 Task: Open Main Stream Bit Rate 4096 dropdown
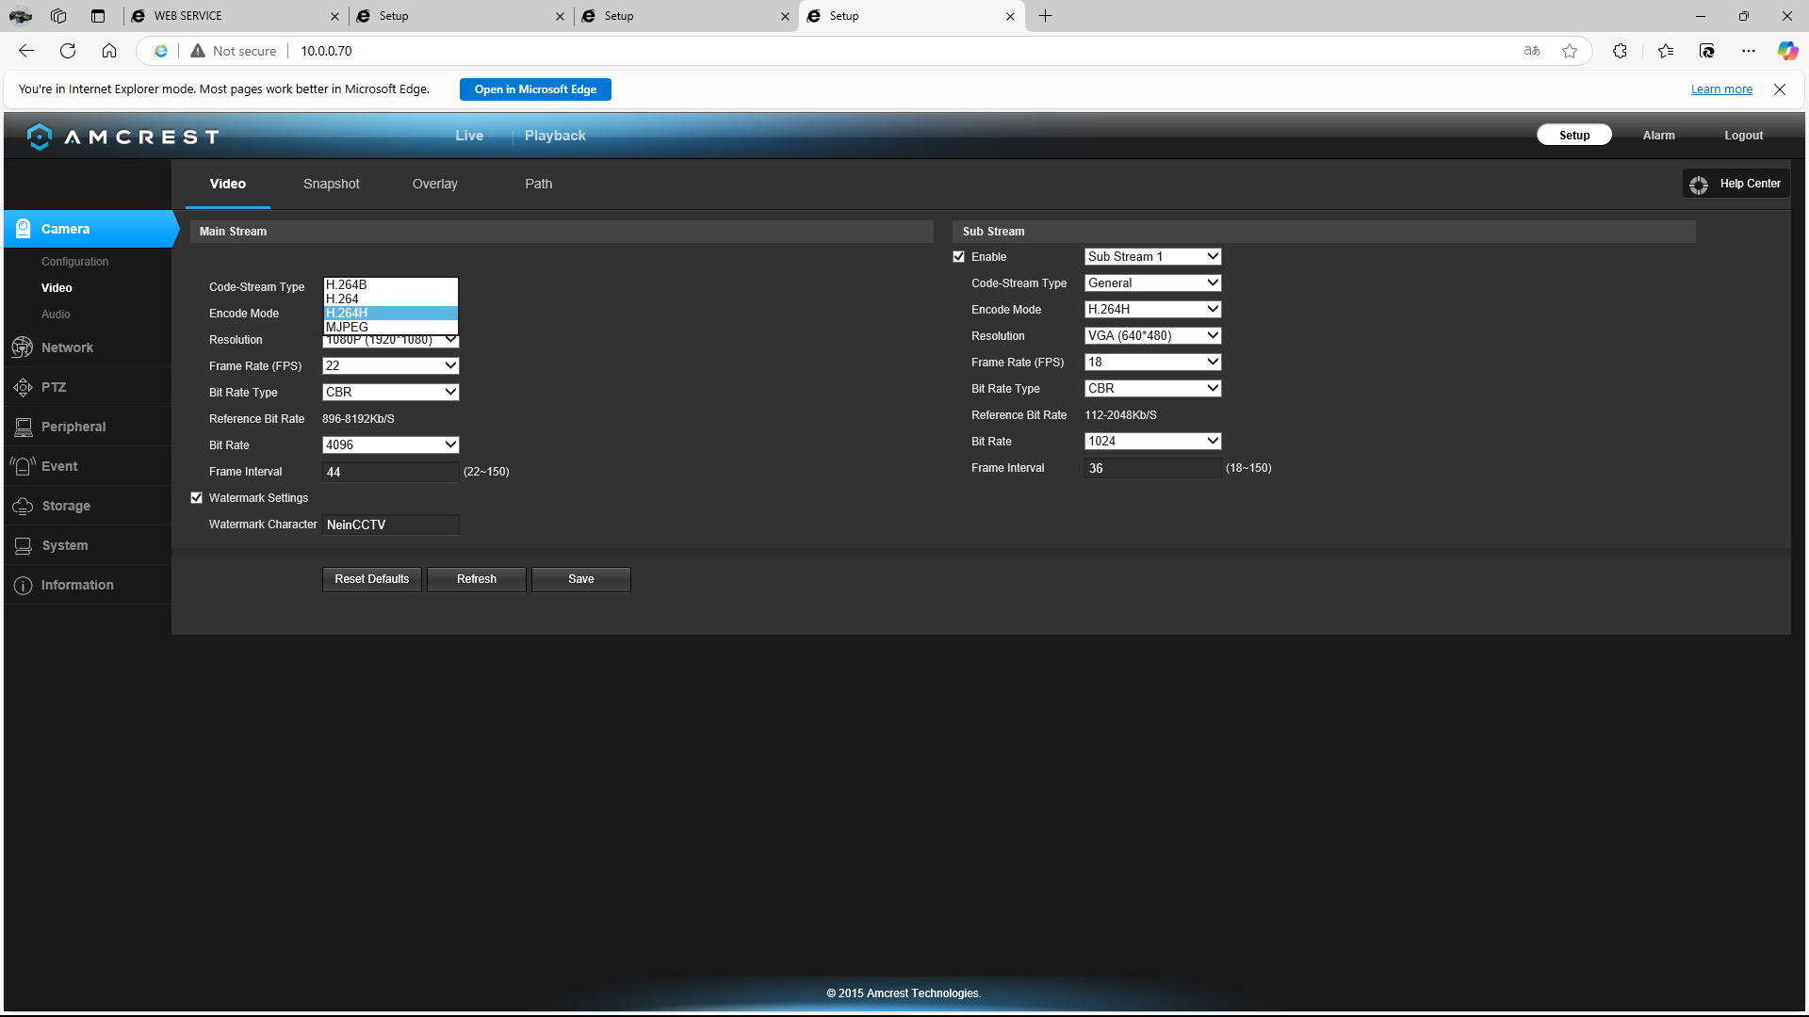point(390,444)
